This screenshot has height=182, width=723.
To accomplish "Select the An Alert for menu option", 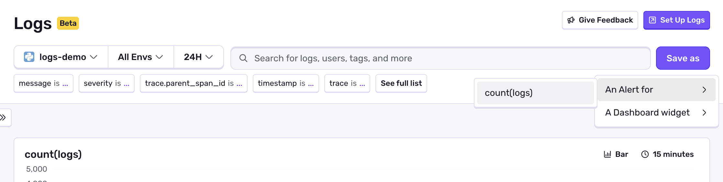I will point(656,90).
